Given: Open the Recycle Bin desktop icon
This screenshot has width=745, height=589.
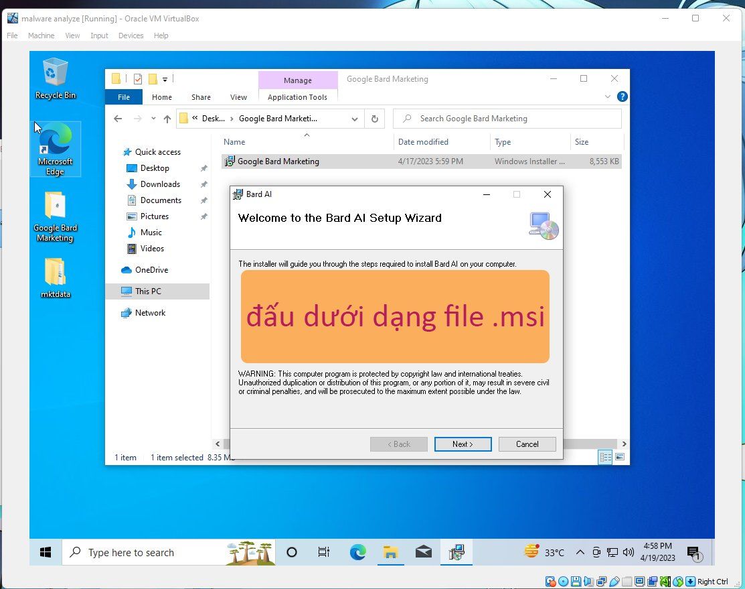Looking at the screenshot, I should click(x=55, y=78).
